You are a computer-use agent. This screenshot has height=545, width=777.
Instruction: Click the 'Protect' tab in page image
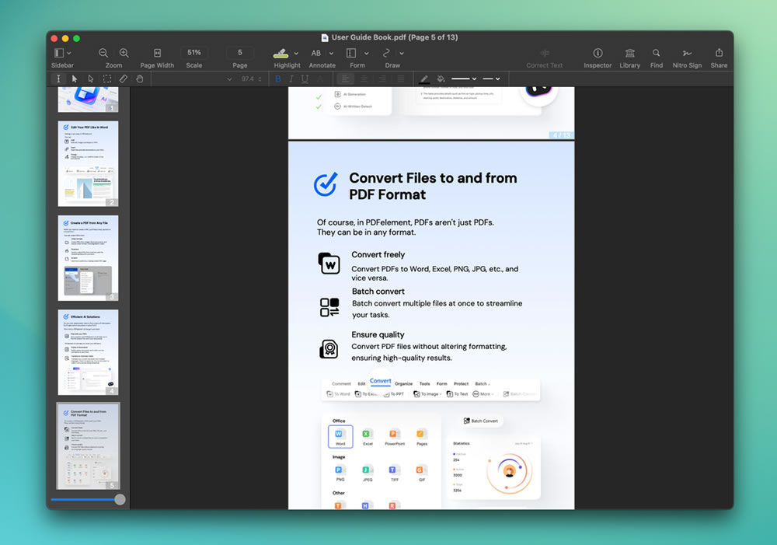tap(461, 384)
